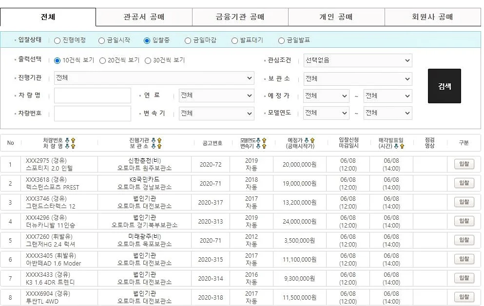Switch to the 금융기관 공매 tab
Viewport: 484px width, 306px height.
[x=240, y=17]
